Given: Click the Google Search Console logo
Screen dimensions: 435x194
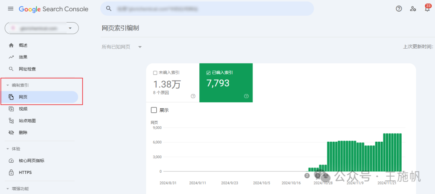Looking at the screenshot, I should (x=54, y=9).
